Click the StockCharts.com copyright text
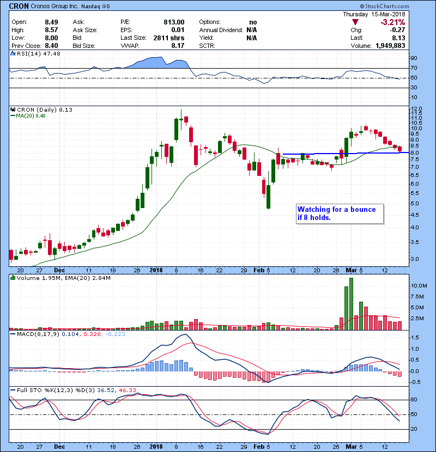This screenshot has height=452, width=436. coord(384,6)
